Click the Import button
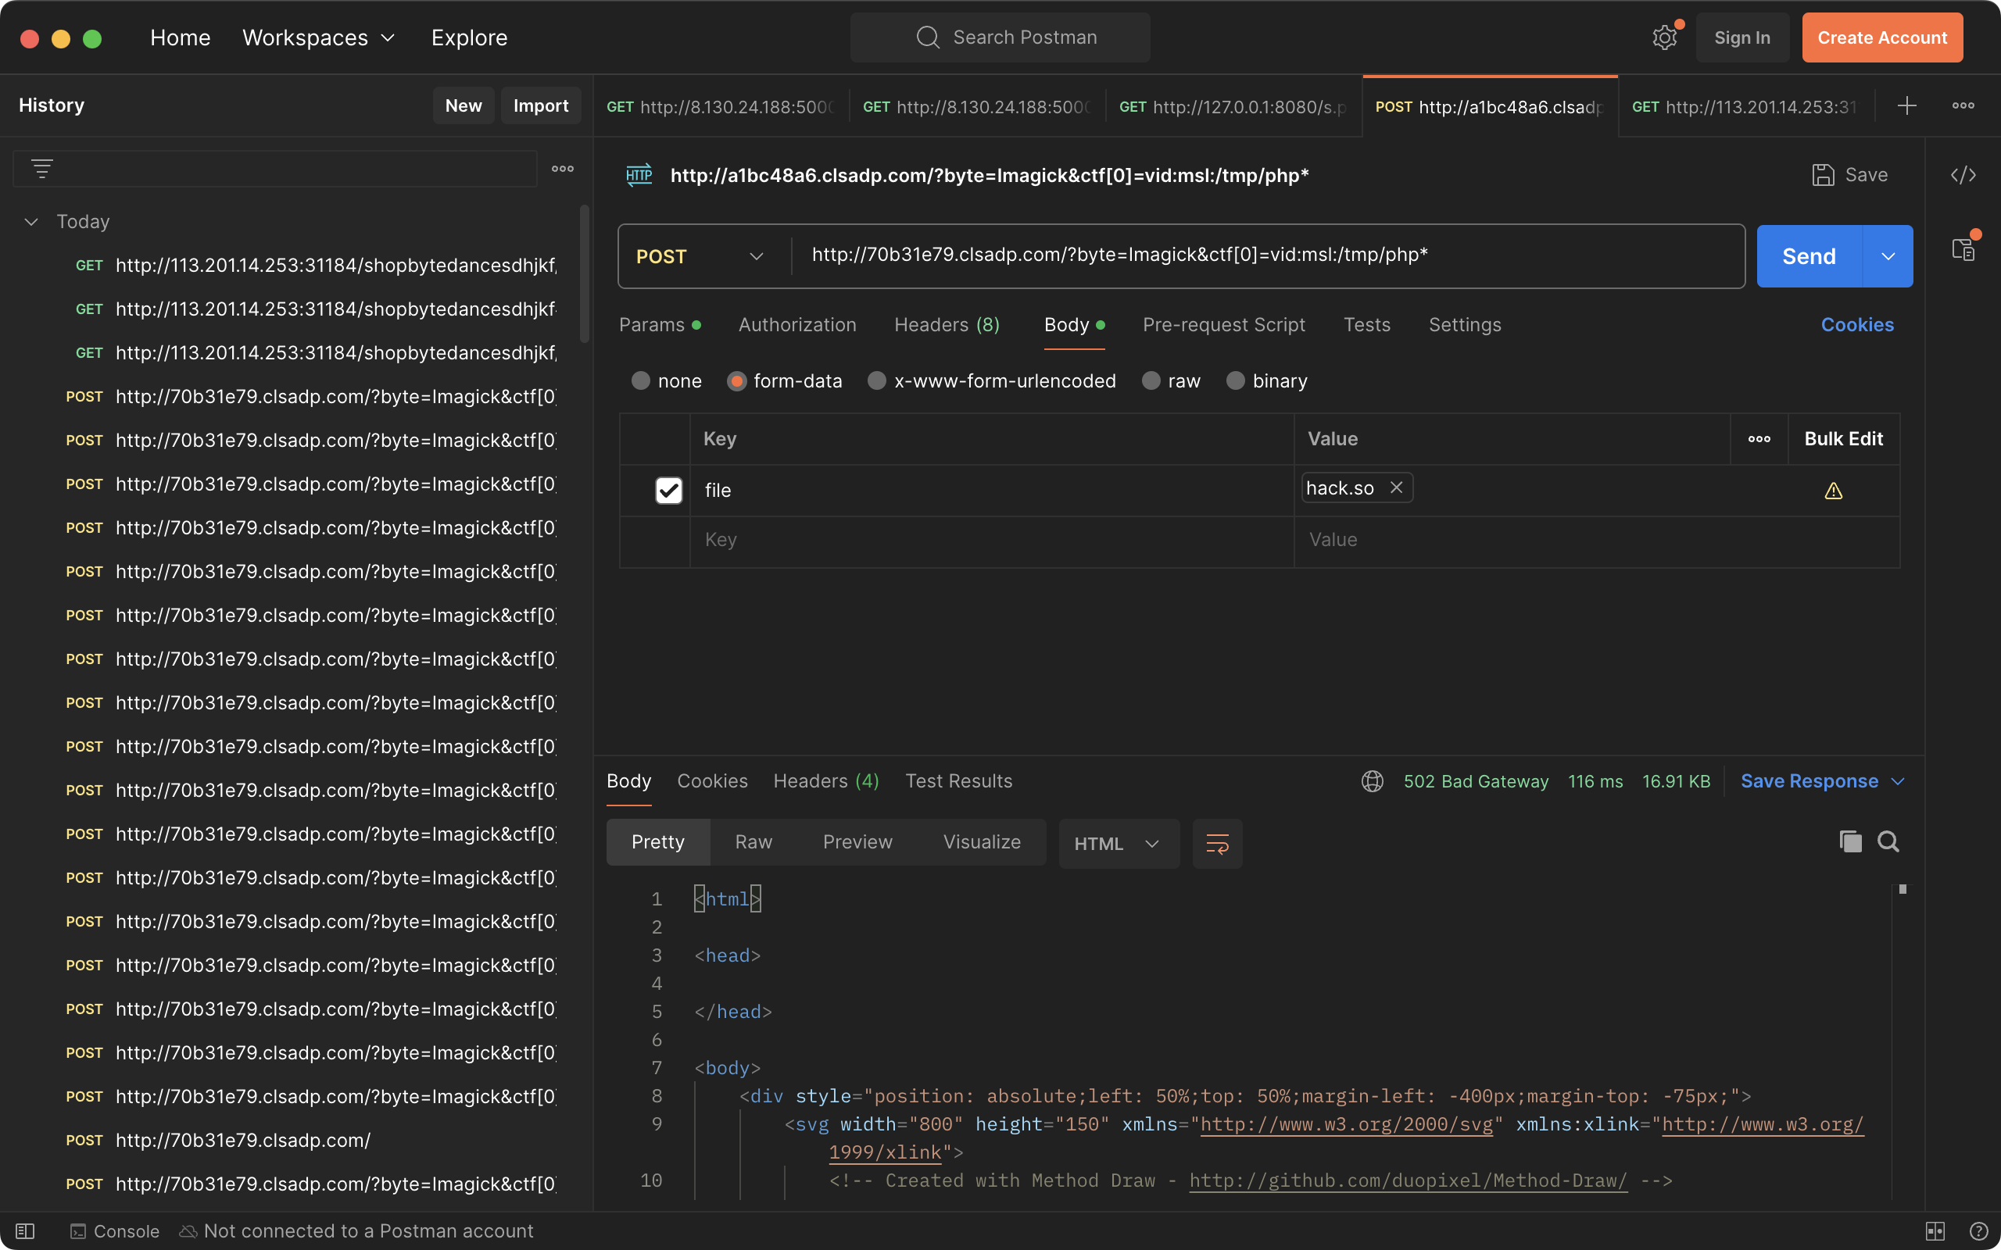The image size is (2001, 1250). [x=541, y=105]
